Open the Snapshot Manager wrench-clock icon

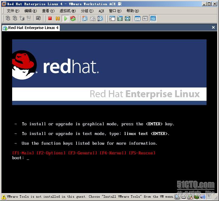point(100,18)
